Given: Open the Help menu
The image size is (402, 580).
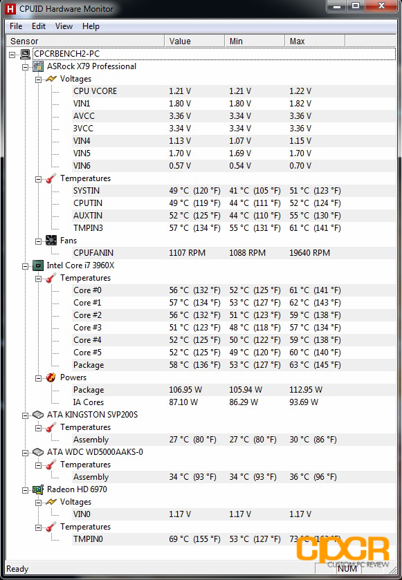Looking at the screenshot, I should [x=91, y=26].
